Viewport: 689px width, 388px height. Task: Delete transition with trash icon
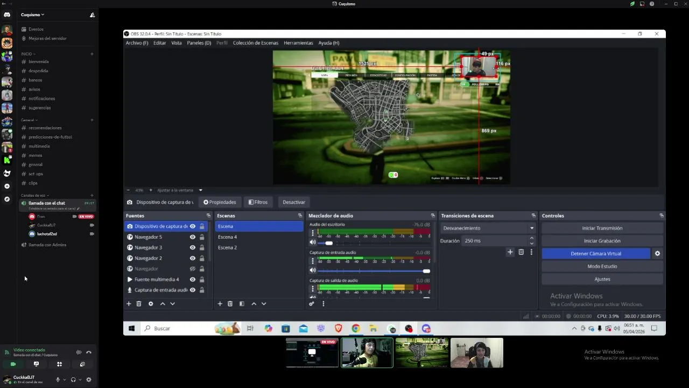[521, 252]
